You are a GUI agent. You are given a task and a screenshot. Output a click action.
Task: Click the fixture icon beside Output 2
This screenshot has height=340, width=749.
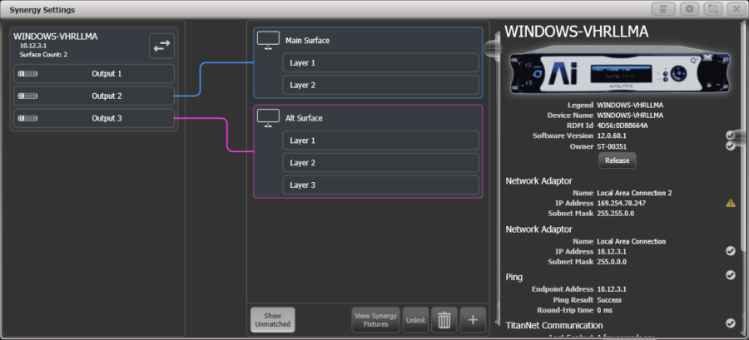pos(27,96)
